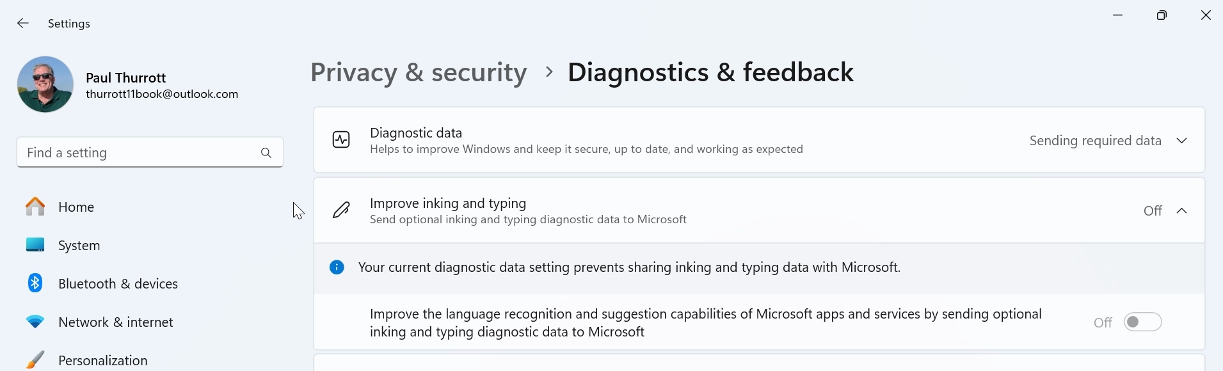Viewport: 1223px width, 371px height.
Task: Collapse the Improve inking and typing section
Action: tap(1181, 210)
